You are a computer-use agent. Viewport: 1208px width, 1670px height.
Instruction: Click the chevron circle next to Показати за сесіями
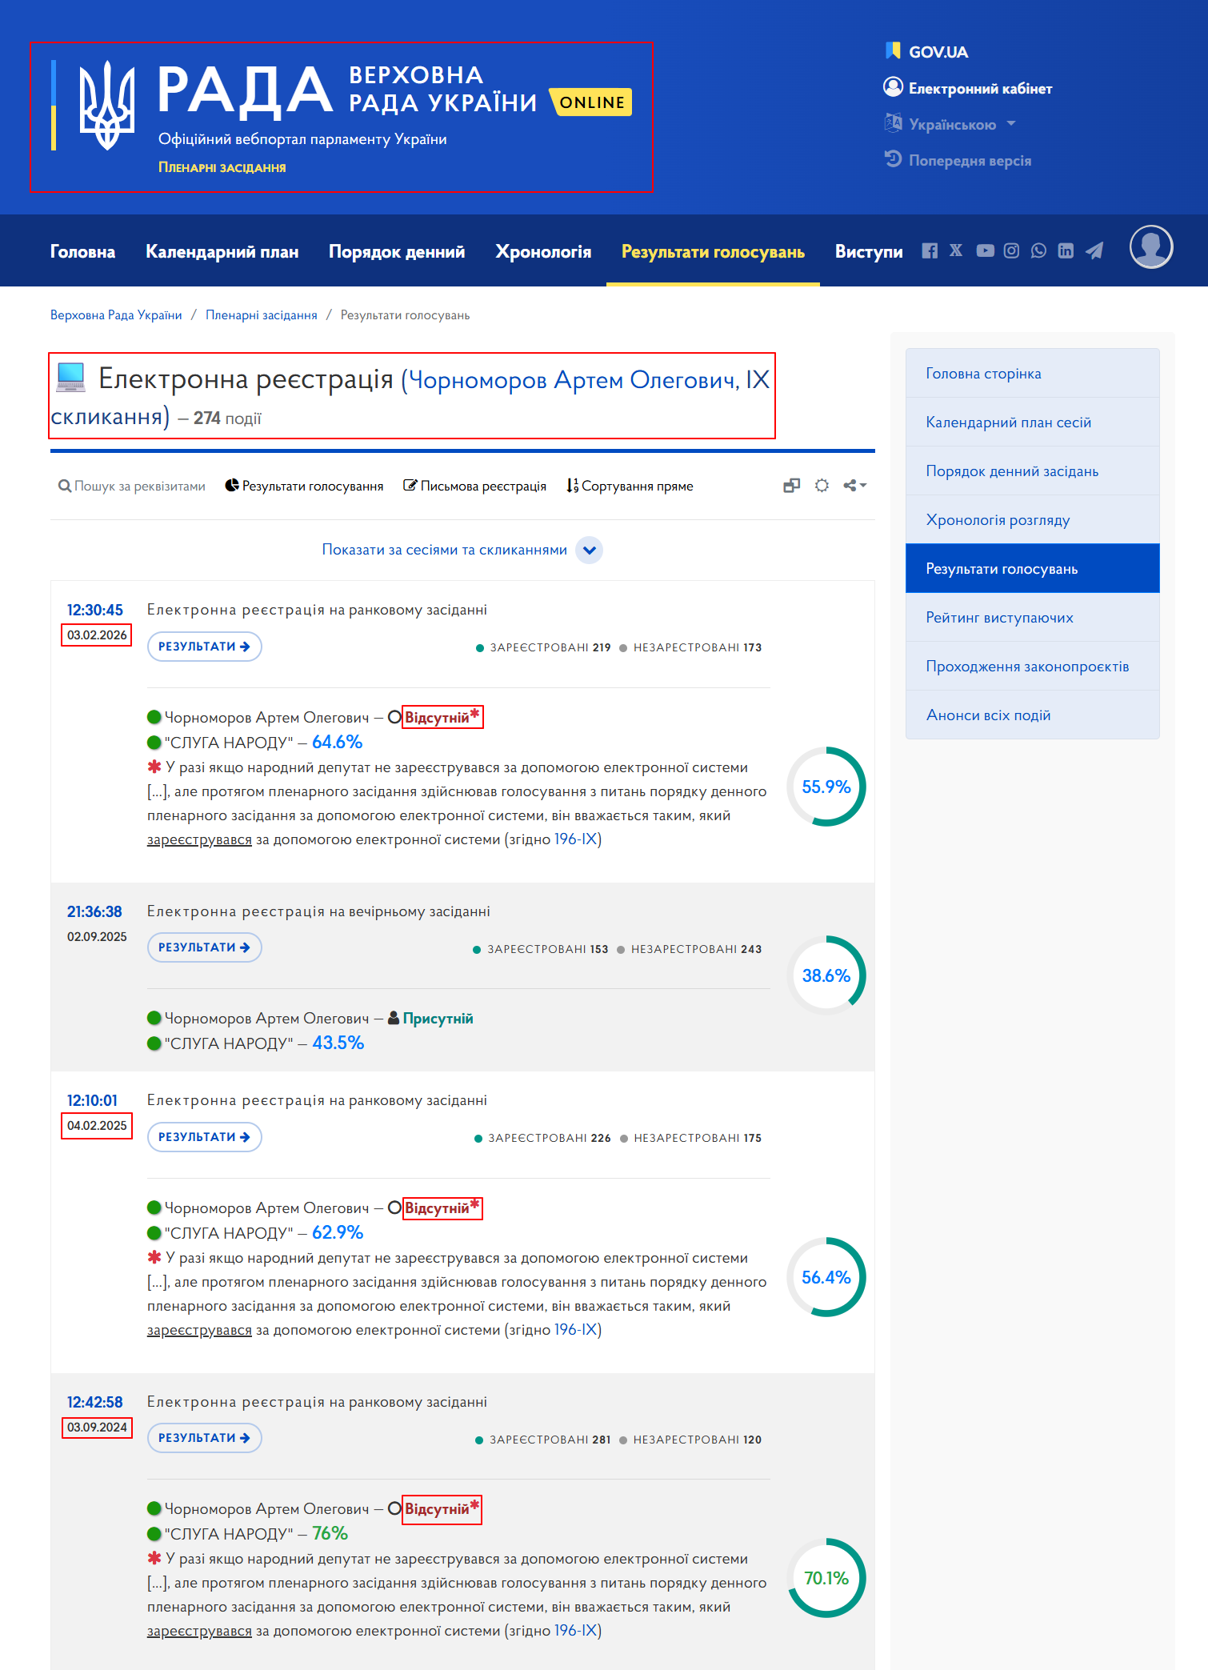pos(590,550)
